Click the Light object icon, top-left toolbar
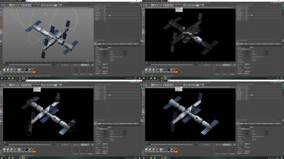Screen dimensions: 284x159 [61, 5]
